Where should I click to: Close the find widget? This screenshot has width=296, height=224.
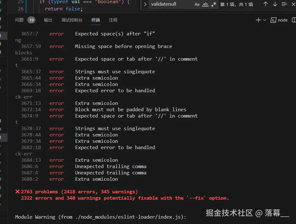(293, 4)
